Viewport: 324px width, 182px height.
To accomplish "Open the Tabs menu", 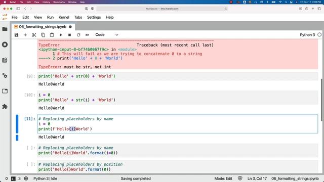I will (78, 17).
